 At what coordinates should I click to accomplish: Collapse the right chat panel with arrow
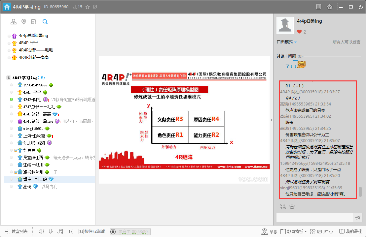(x=272, y=120)
